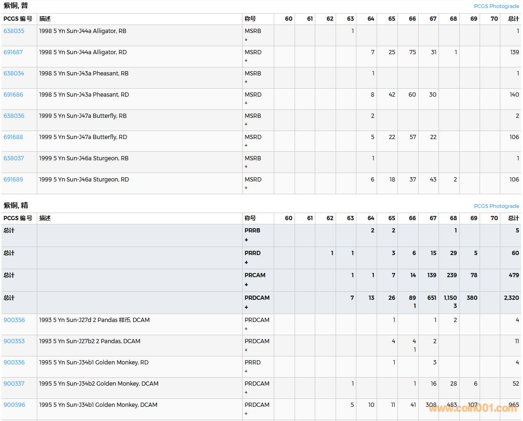The width and height of the screenshot is (523, 421).
Task: Expand plus sign under MSRD Sturgeon row
Action: 246,188
